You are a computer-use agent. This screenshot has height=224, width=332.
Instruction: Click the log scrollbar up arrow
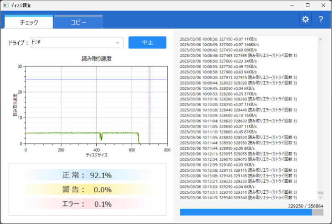[x=320, y=39]
